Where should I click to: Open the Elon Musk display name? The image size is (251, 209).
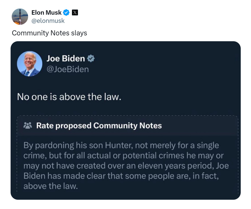[x=46, y=13]
